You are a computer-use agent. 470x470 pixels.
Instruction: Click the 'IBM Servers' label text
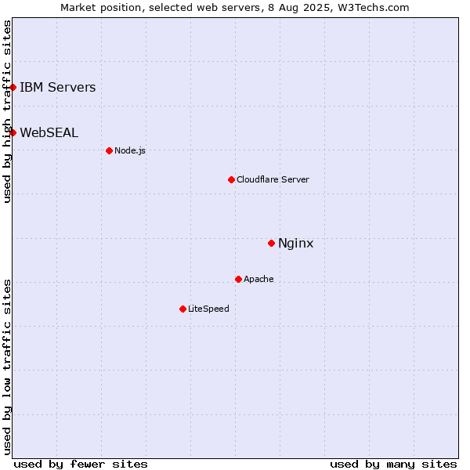58,88
